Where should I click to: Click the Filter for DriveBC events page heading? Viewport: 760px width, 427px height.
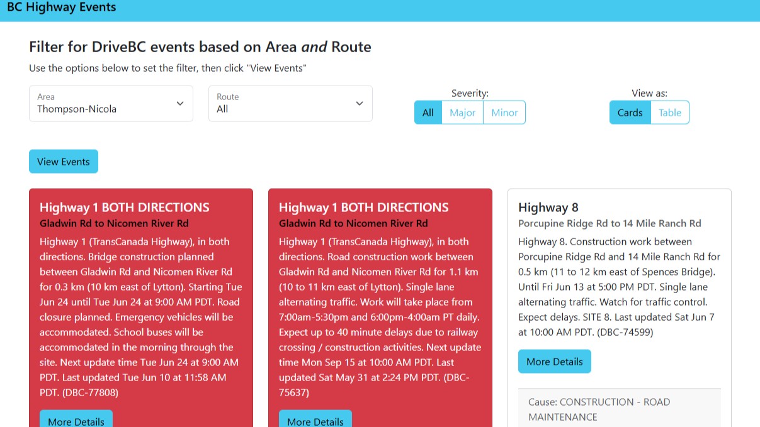pyautogui.click(x=200, y=47)
